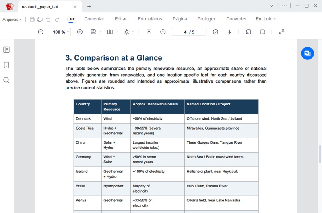This screenshot has height=213, width=322.
Task: Click the brightness reading mode icon
Action: [x=126, y=32]
